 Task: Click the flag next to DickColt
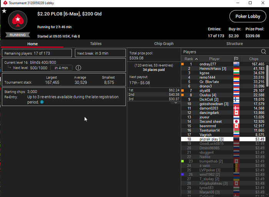[236, 99]
